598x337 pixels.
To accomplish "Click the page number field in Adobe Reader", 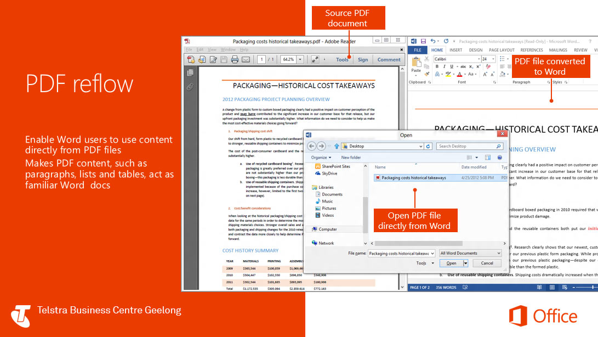I will pyautogui.click(x=261, y=60).
